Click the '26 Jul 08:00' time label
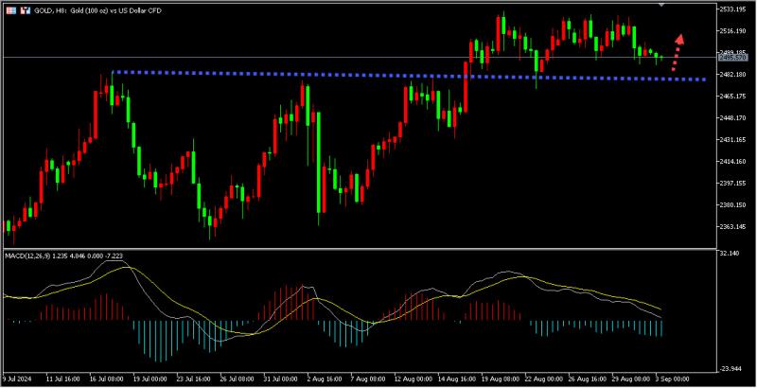Image resolution: width=757 pixels, height=388 pixels. 236,379
